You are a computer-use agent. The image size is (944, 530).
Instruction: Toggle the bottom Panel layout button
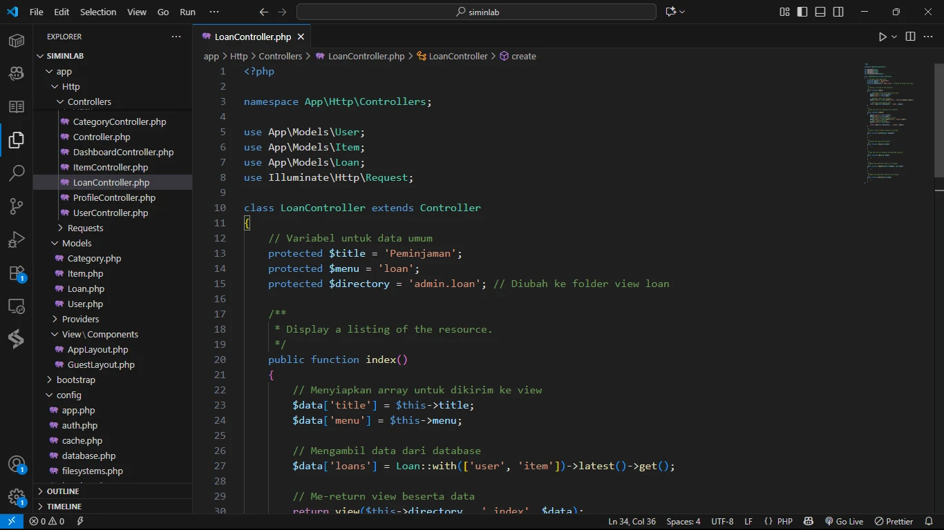pyautogui.click(x=820, y=12)
